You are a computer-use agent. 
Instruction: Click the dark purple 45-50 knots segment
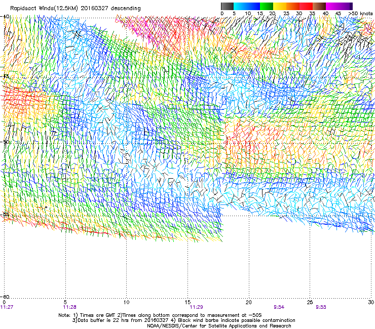tap(346, 6)
